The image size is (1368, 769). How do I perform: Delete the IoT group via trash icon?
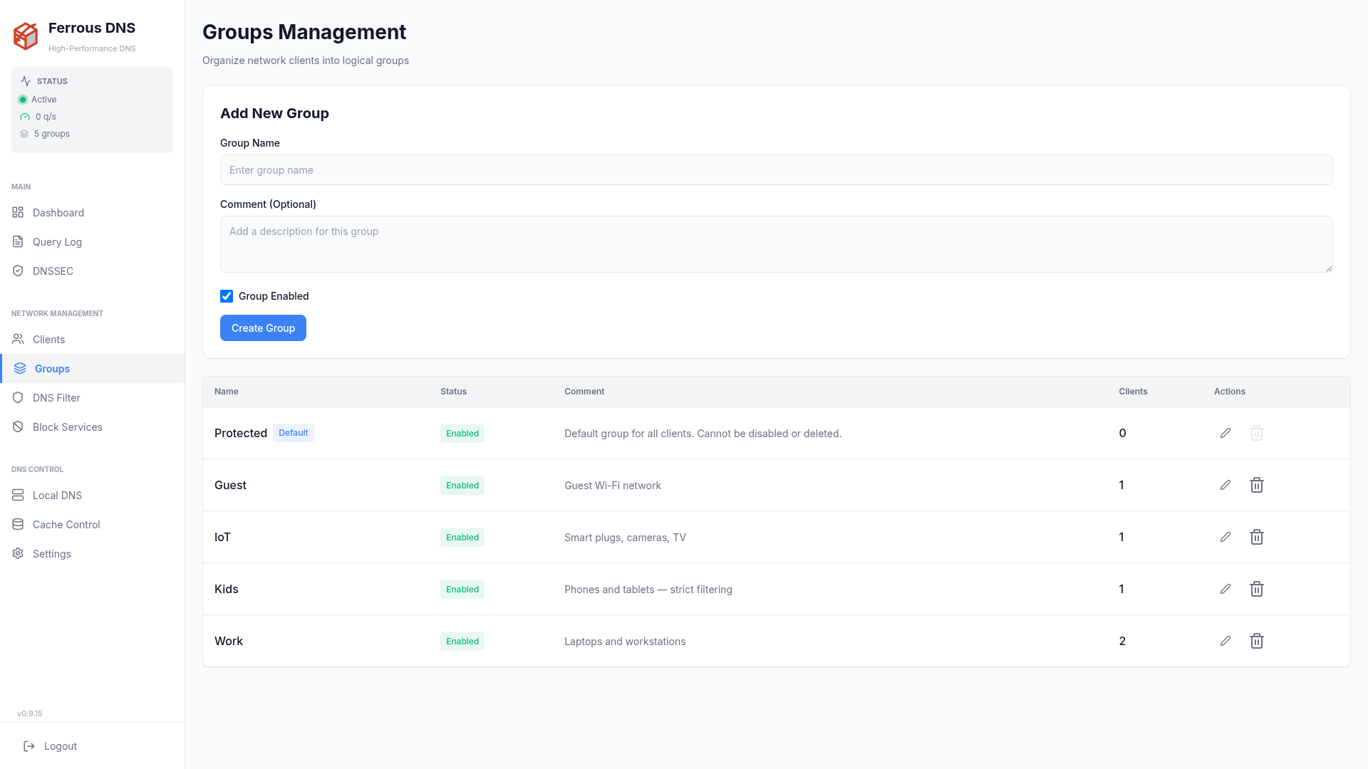[1257, 537]
